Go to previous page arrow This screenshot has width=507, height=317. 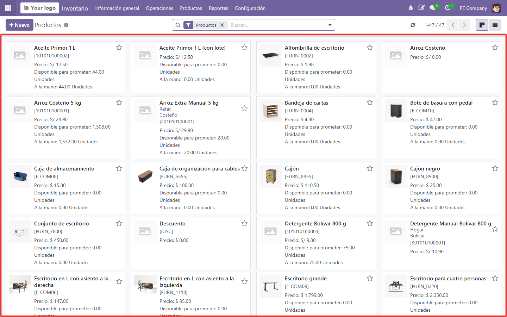[x=453, y=25]
